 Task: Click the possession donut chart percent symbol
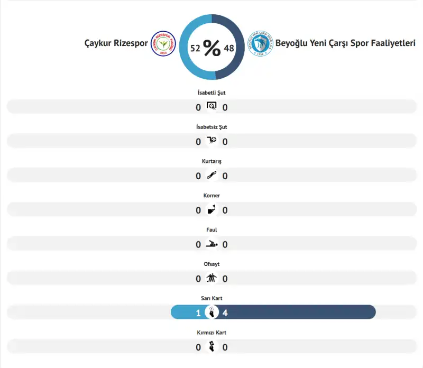[x=212, y=48]
